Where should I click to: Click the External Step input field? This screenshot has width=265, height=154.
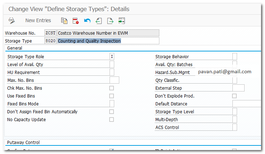238,88
